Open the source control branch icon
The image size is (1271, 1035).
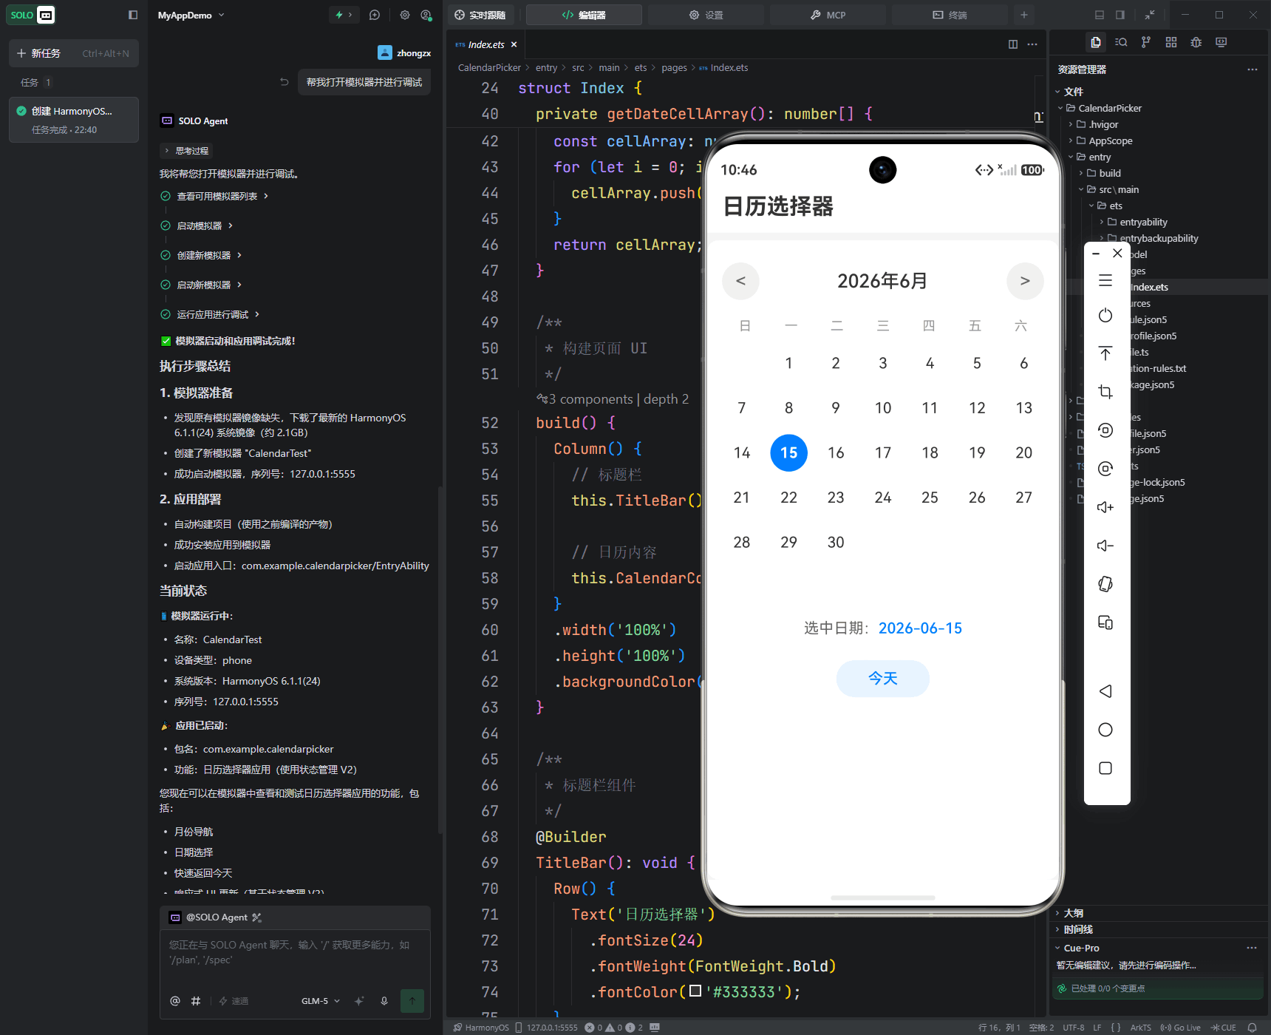1146,42
